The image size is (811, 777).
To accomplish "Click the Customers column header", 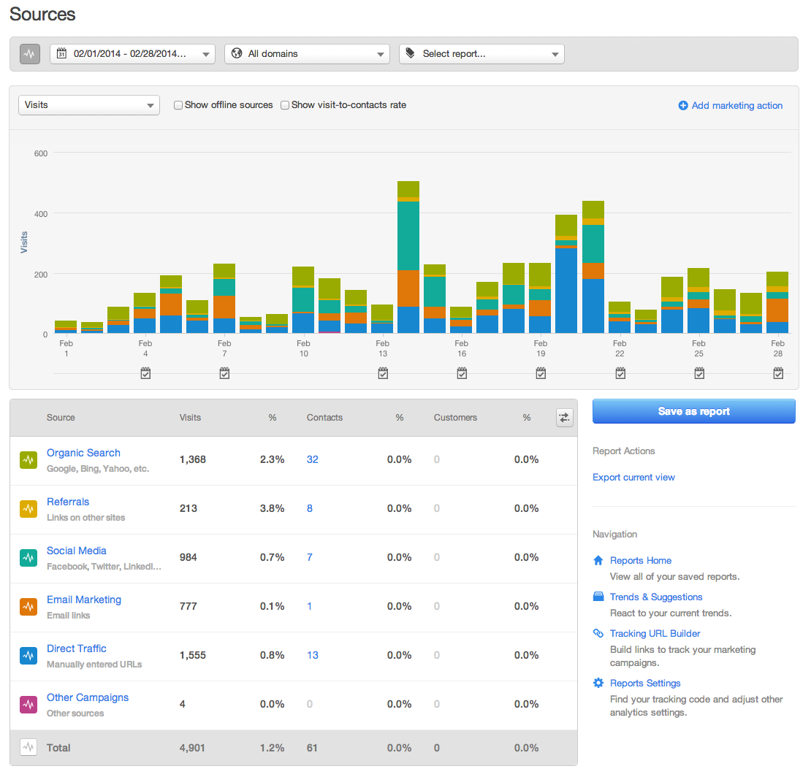I will (x=455, y=418).
